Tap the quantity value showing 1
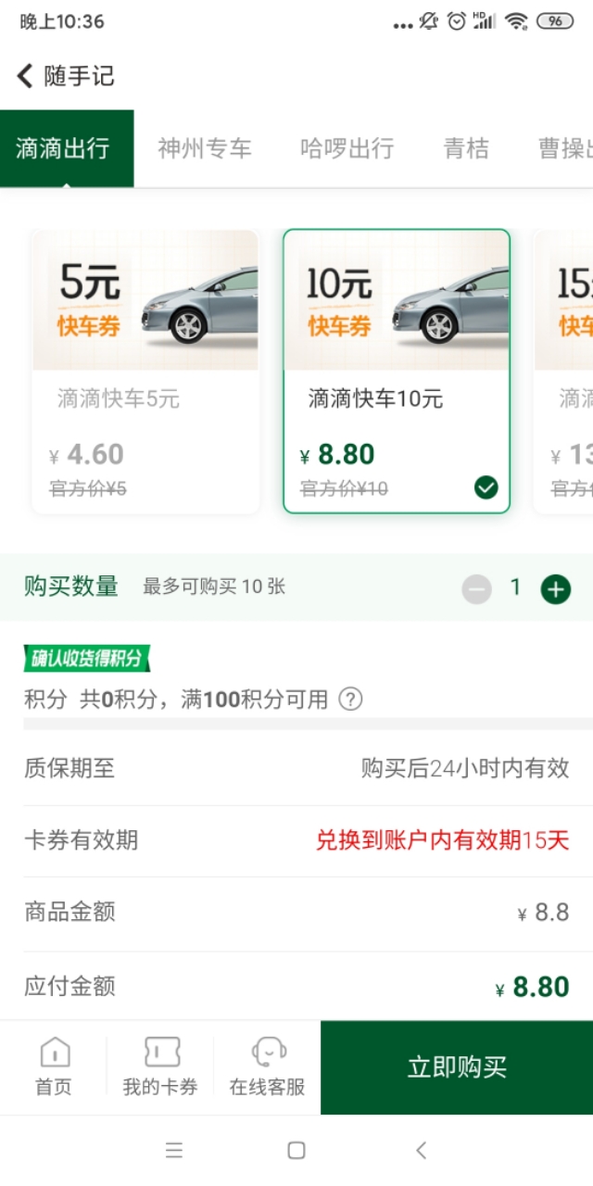 [x=515, y=587]
